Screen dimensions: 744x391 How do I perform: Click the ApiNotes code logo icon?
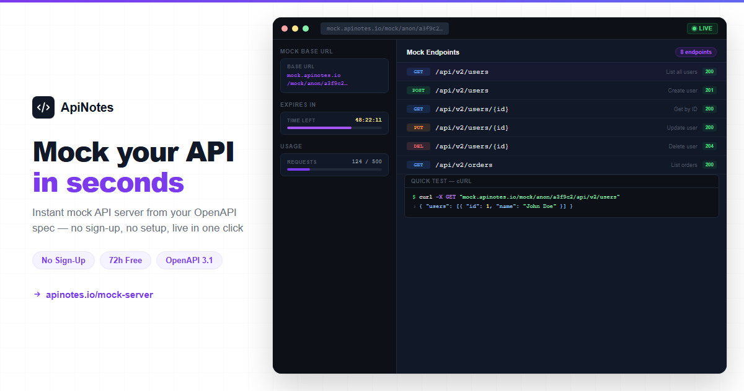(43, 107)
